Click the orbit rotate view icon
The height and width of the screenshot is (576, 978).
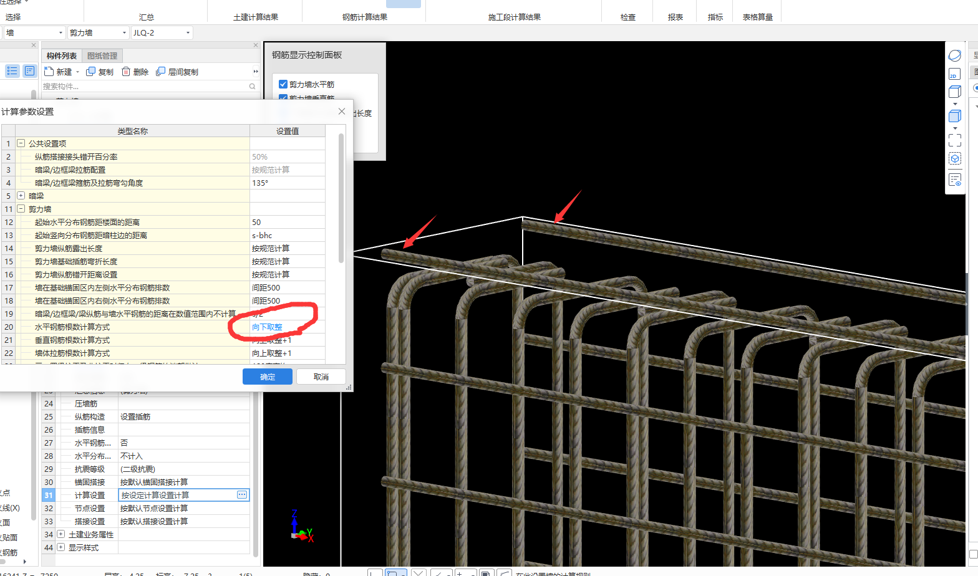(954, 56)
